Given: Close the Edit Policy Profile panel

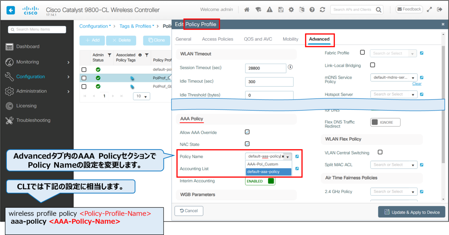Looking at the screenshot, I should pyautogui.click(x=443, y=24).
